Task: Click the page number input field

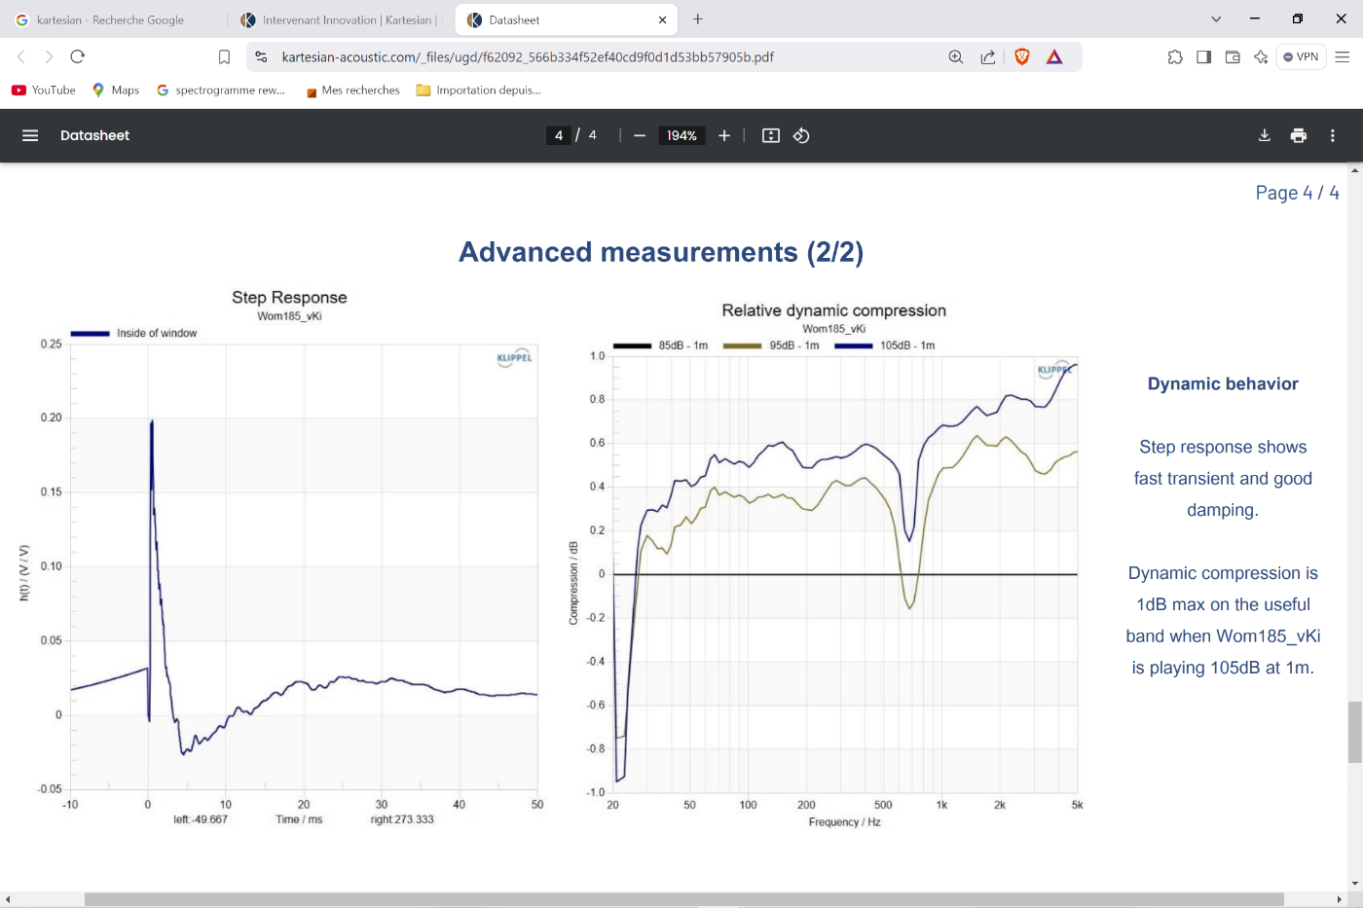Action: click(x=559, y=135)
